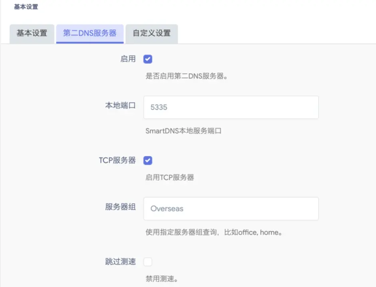Click the 禁用测速 help text

tap(161, 279)
